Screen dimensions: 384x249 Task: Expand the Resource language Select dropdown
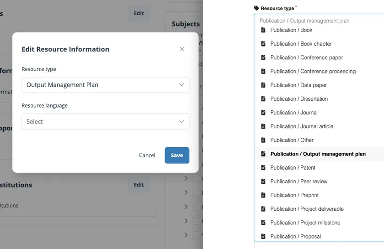[105, 122]
